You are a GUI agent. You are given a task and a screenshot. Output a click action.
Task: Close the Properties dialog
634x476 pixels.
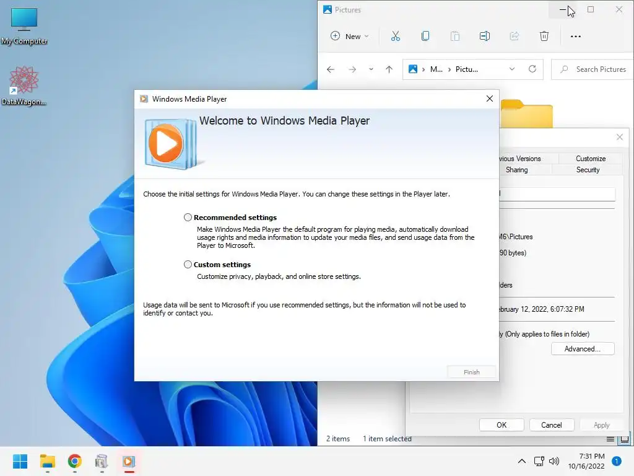[619, 137]
